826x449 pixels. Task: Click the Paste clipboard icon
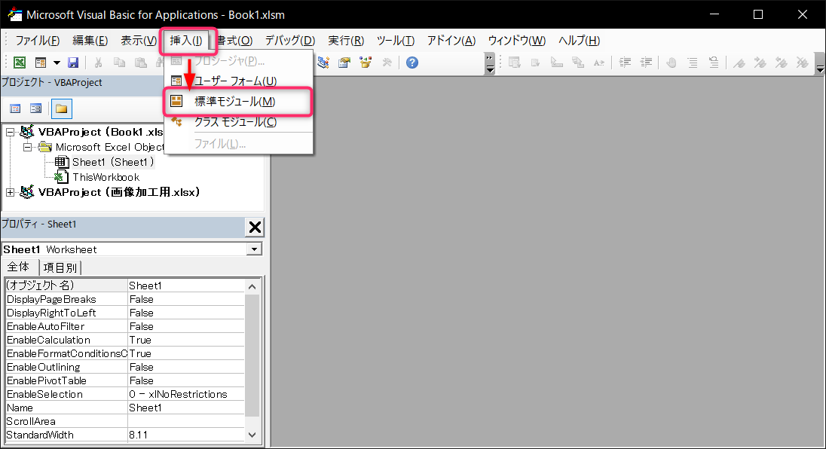pos(141,63)
